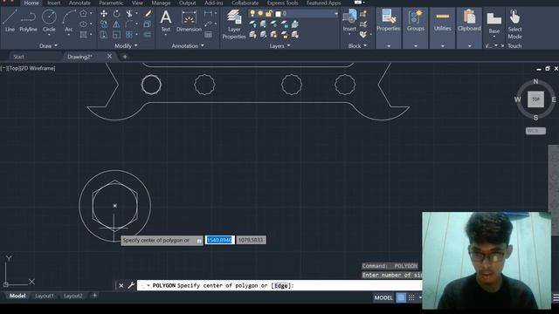Choose the Edge option in command line
Image resolution: width=559 pixels, height=314 pixels.
click(x=280, y=285)
